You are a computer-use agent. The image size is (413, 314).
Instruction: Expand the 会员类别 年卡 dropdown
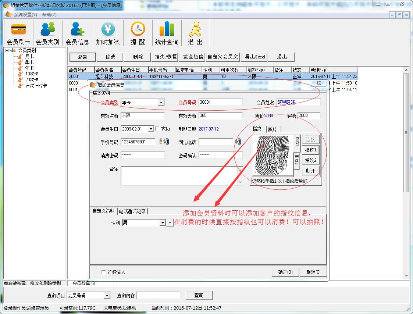[x=161, y=103]
